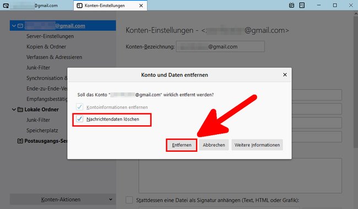
Task: Open Kopien & Ordner settings
Action: pyautogui.click(x=46, y=47)
